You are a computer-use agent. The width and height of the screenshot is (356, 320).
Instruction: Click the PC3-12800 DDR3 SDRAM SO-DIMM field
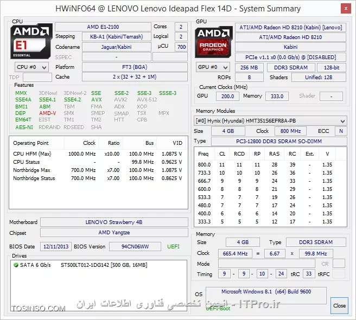coord(279,142)
